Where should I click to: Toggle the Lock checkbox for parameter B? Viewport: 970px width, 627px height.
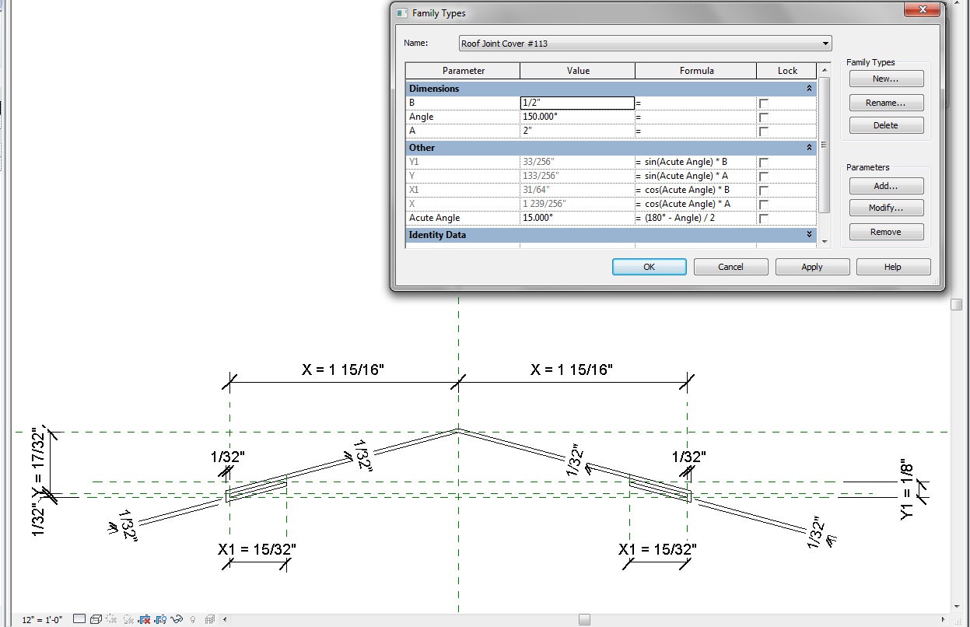pos(763,103)
